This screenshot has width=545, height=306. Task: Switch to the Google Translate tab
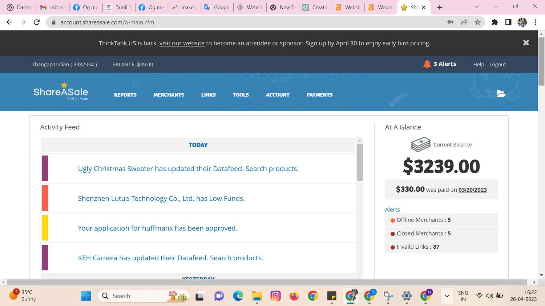(217, 7)
